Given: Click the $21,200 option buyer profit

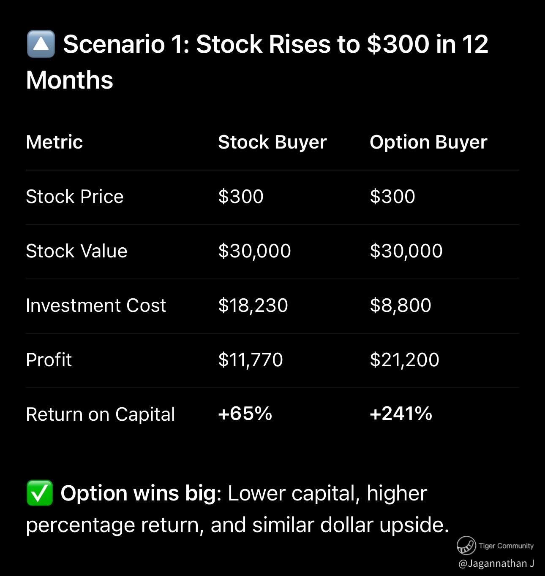Looking at the screenshot, I should 404,360.
